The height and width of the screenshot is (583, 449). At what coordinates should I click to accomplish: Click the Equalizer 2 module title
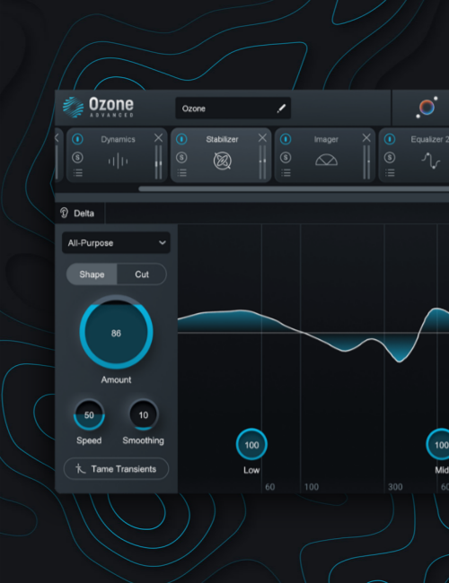(x=429, y=139)
